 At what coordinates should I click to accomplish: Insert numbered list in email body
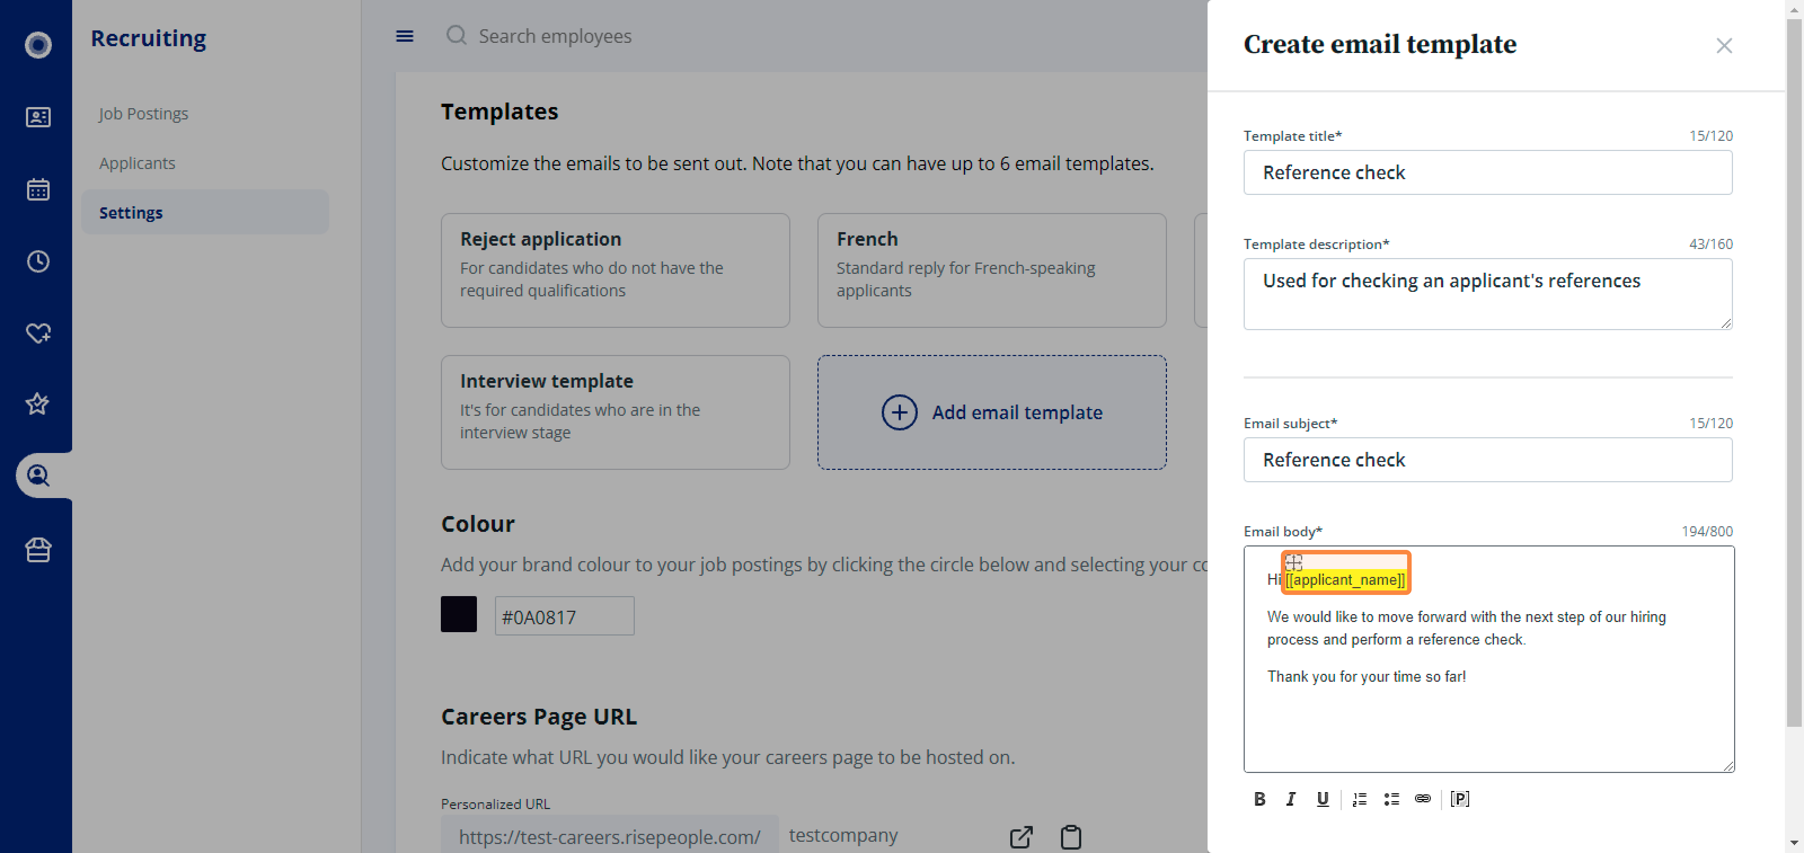point(1359,798)
